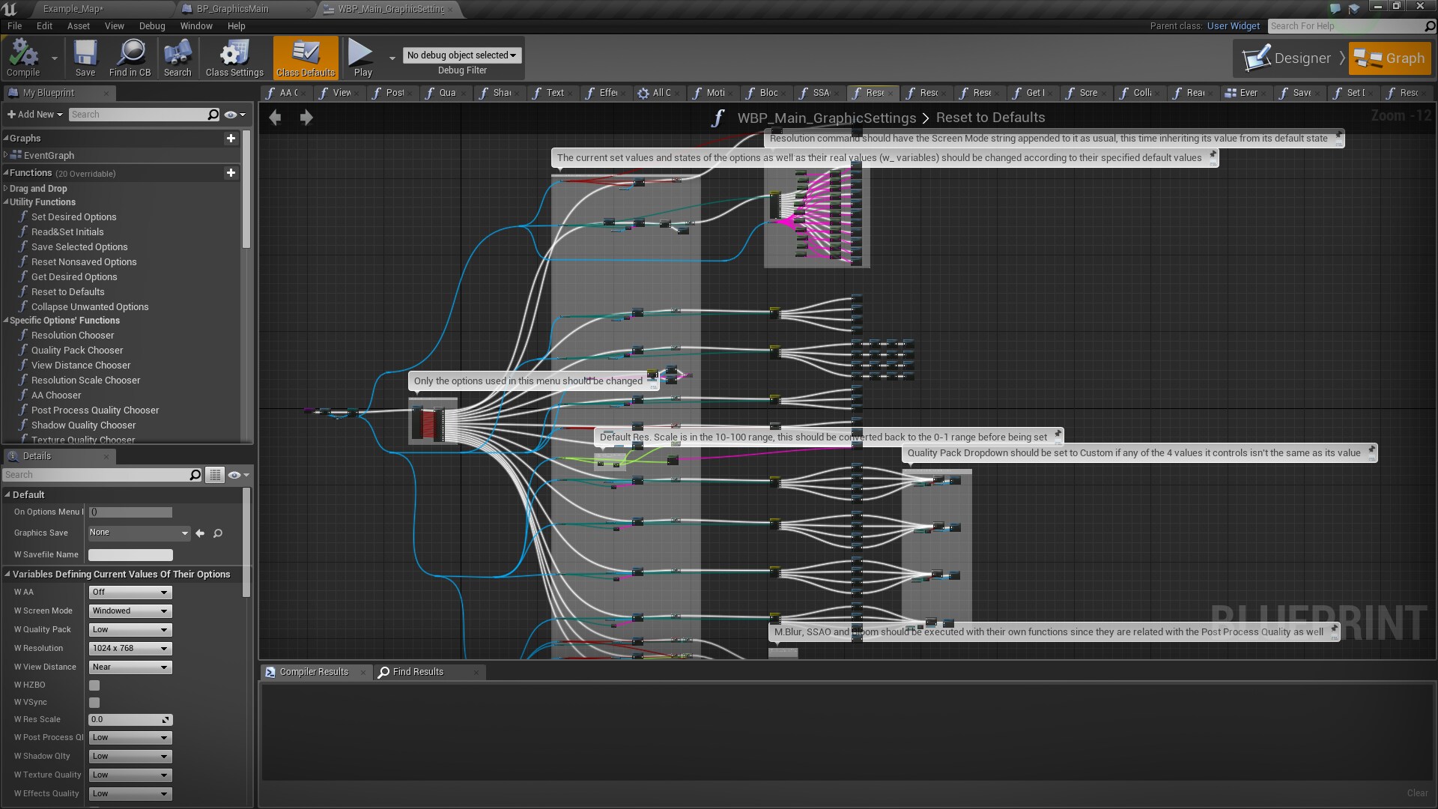
Task: Open the graph navigation back arrow
Action: 275,117
